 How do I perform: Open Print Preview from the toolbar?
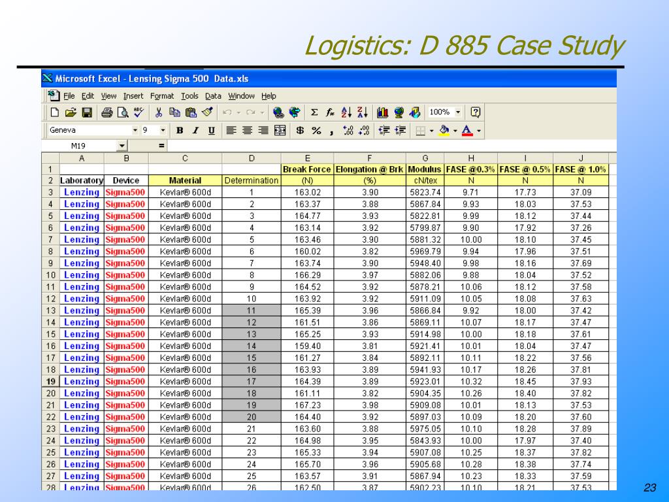pyautogui.click(x=123, y=112)
